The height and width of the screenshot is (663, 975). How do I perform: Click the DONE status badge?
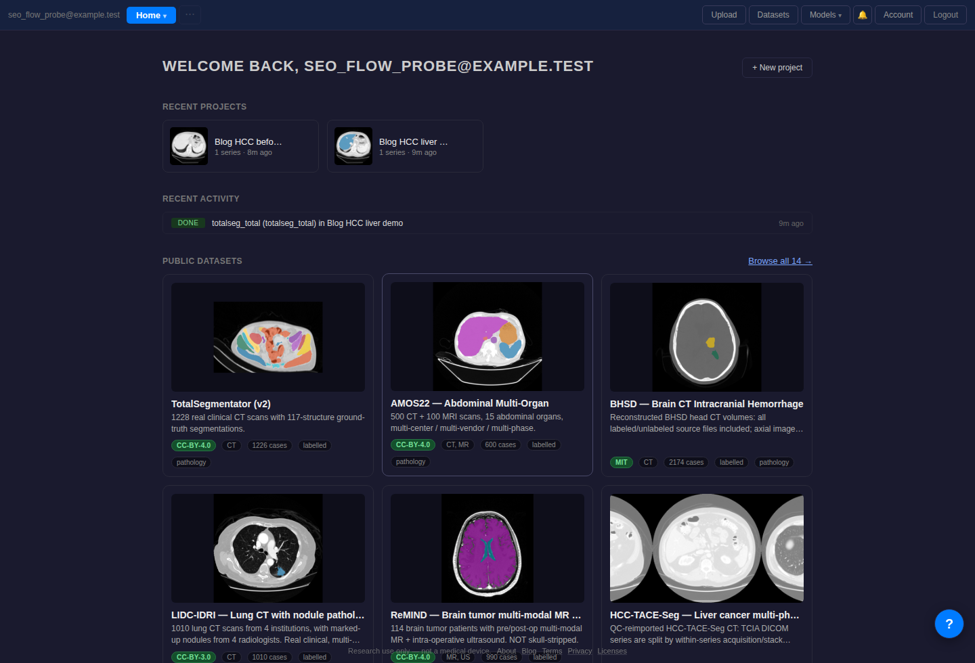188,223
